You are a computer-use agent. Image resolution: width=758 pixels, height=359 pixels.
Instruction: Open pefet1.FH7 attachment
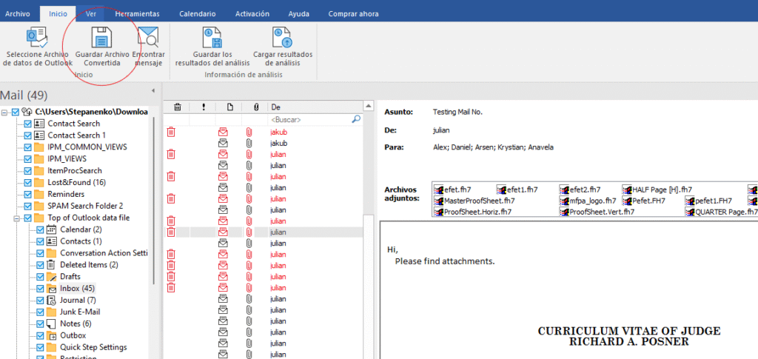click(x=708, y=201)
